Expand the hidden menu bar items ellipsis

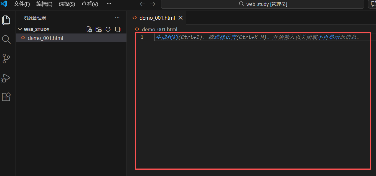[109, 4]
